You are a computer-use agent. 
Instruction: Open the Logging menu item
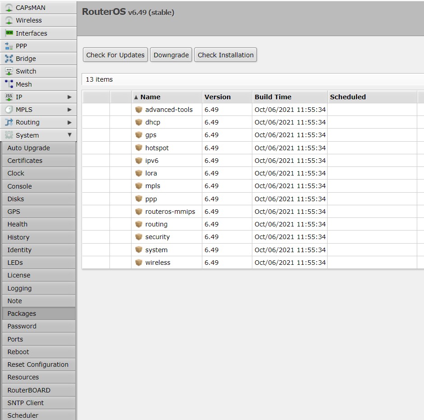pos(39,288)
